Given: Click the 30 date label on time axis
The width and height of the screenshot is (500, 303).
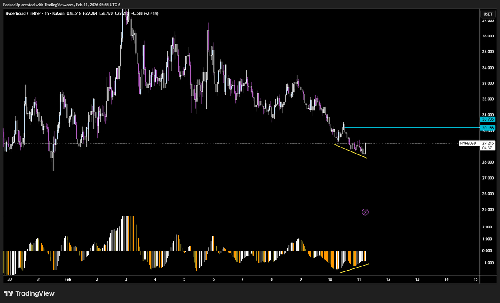Looking at the screenshot, I should click(x=9, y=280).
